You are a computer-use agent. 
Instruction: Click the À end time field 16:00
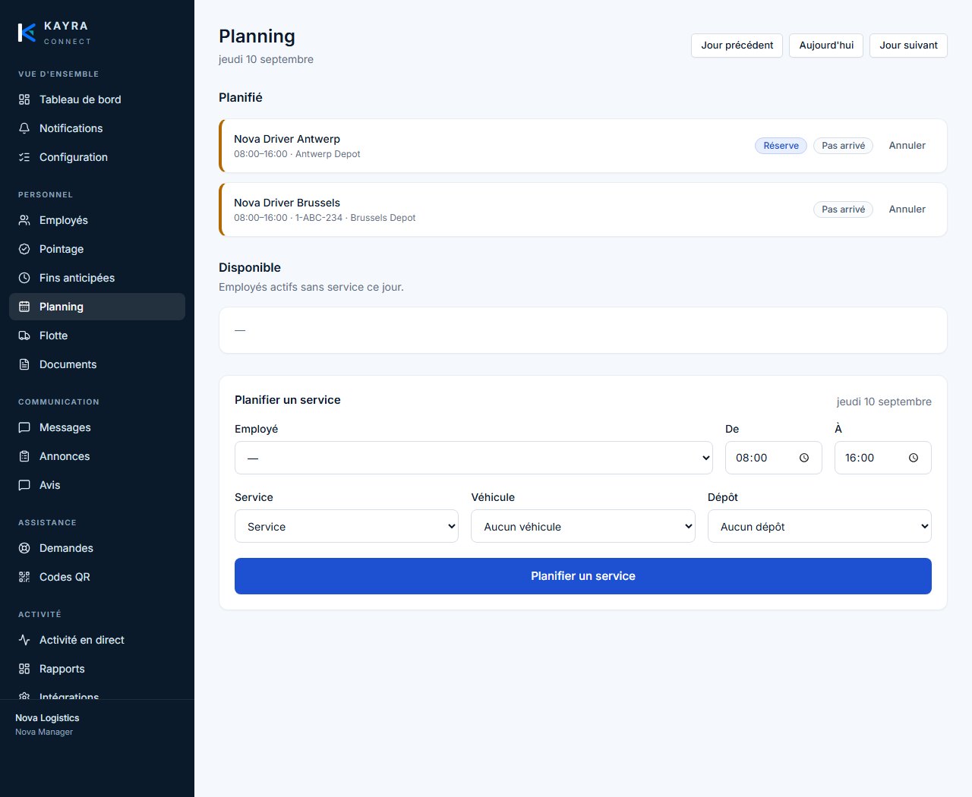(x=882, y=458)
